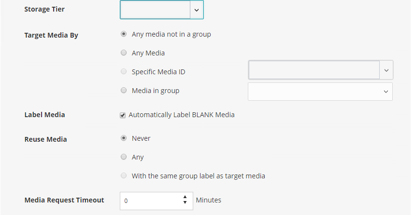
Task: Click the 'Storage Tier' field label
Action: (x=44, y=9)
